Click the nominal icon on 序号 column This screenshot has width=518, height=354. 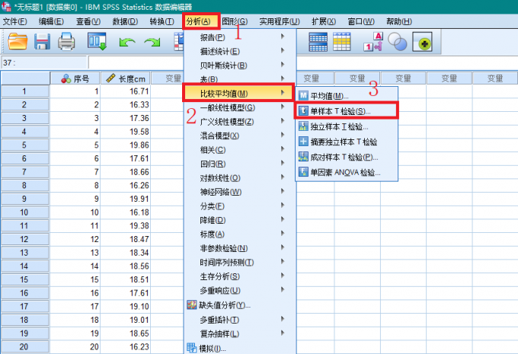pos(66,78)
